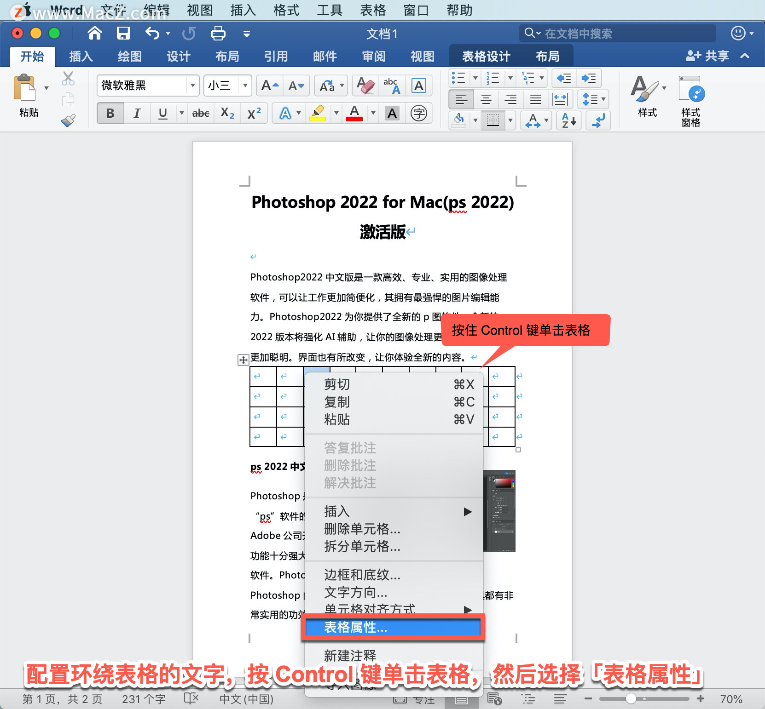Undo the last action
765x709 pixels.
click(x=152, y=33)
